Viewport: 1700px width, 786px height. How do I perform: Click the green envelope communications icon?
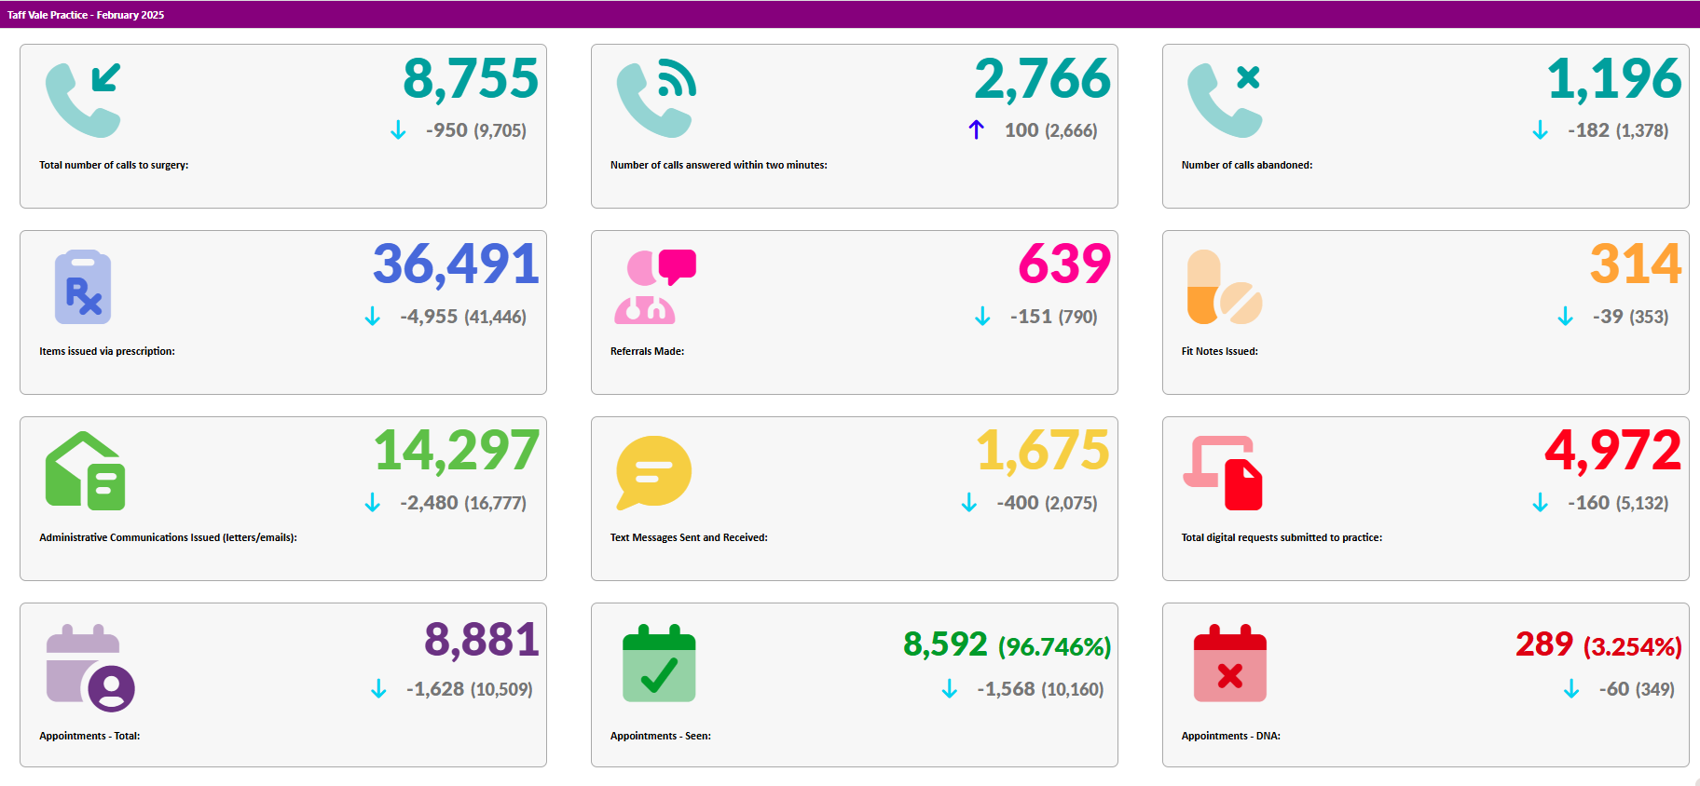point(85,471)
